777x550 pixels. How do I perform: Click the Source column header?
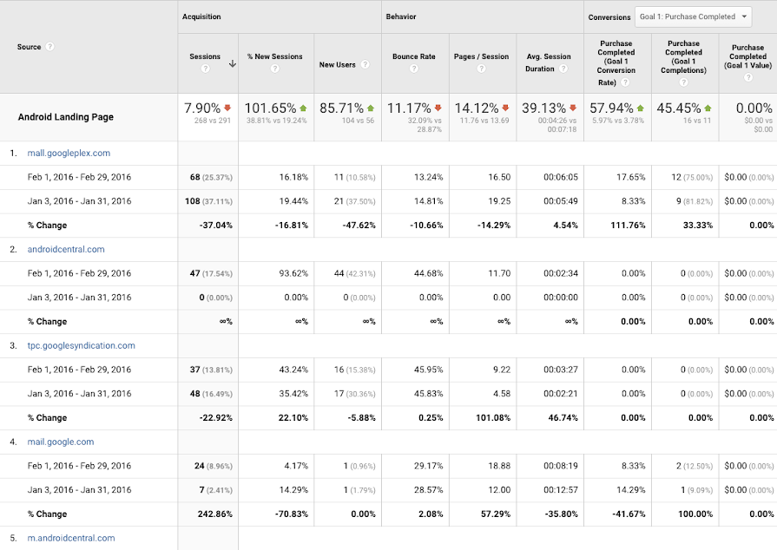tap(29, 47)
